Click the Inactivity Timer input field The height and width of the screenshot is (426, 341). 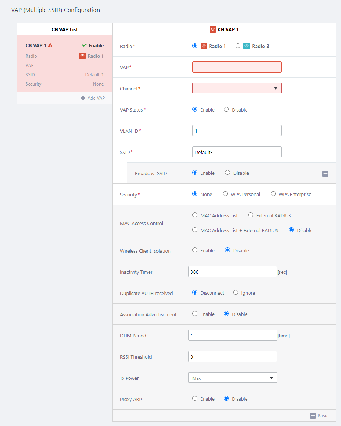click(233, 272)
